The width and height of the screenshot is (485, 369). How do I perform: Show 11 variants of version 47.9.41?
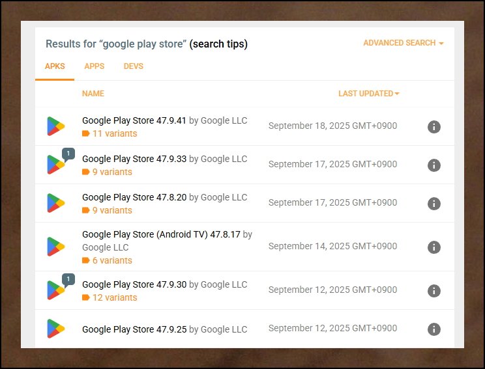tap(115, 133)
